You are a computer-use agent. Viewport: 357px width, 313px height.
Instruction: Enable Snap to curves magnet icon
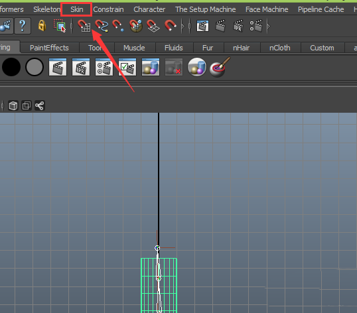(102, 26)
